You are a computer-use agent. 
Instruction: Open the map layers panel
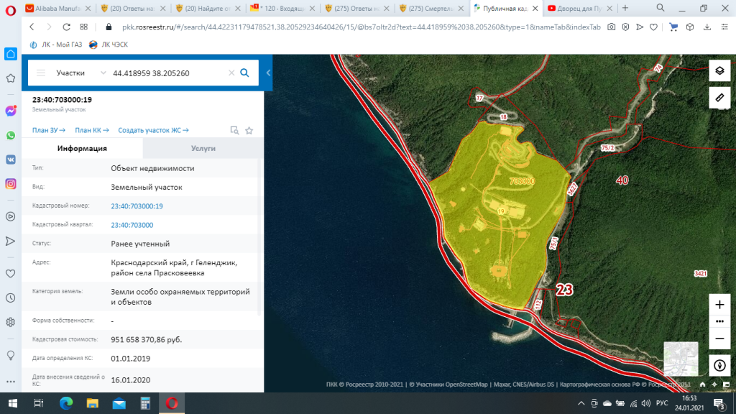719,70
